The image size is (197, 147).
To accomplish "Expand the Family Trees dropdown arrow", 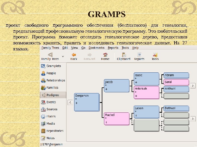I will point(63,56).
